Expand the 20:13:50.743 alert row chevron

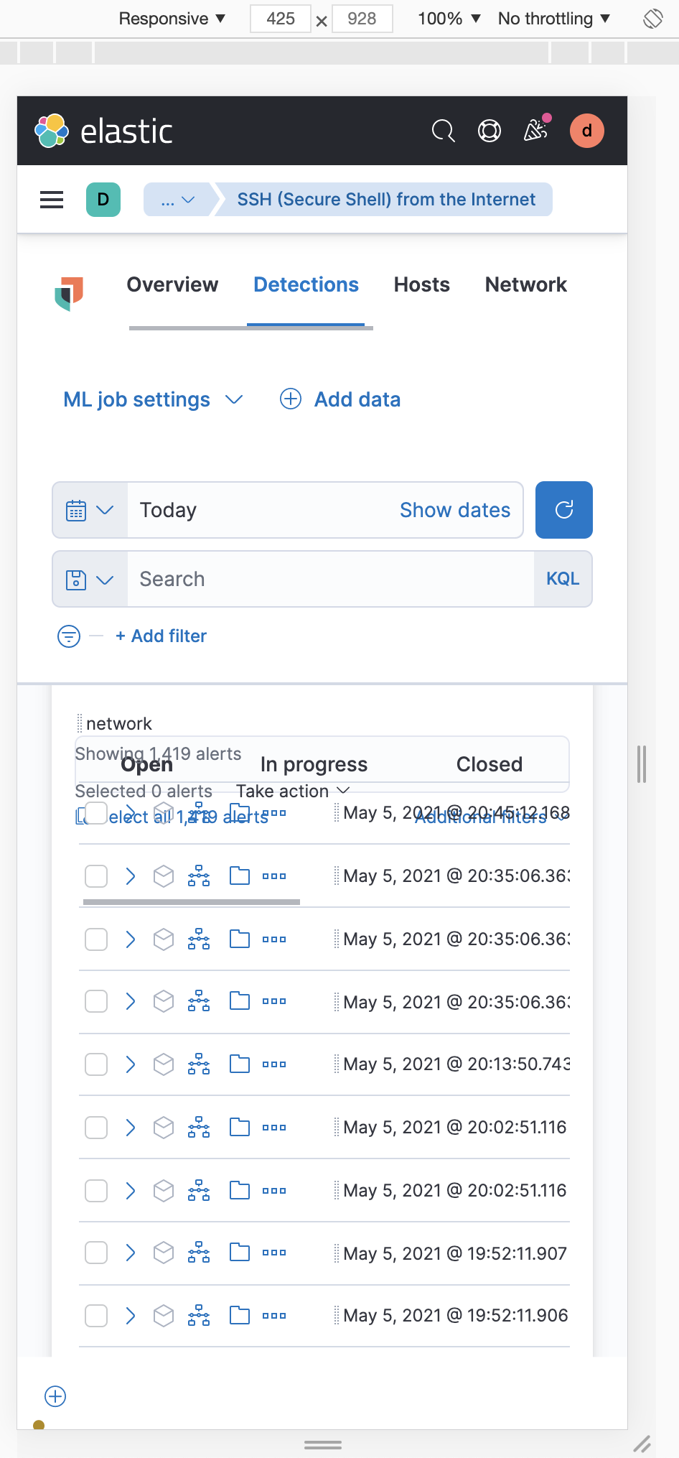tap(131, 1064)
